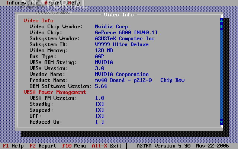
Task: Click OEM Software Version 5.64 value
Action: click(101, 86)
